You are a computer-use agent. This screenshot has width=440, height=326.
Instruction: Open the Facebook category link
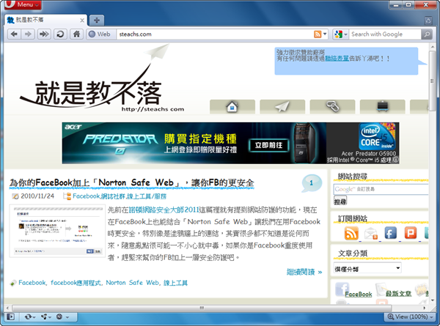(86, 196)
